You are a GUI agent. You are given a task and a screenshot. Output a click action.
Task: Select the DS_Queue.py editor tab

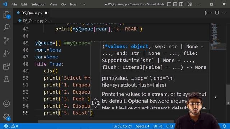pyautogui.click(x=32, y=13)
